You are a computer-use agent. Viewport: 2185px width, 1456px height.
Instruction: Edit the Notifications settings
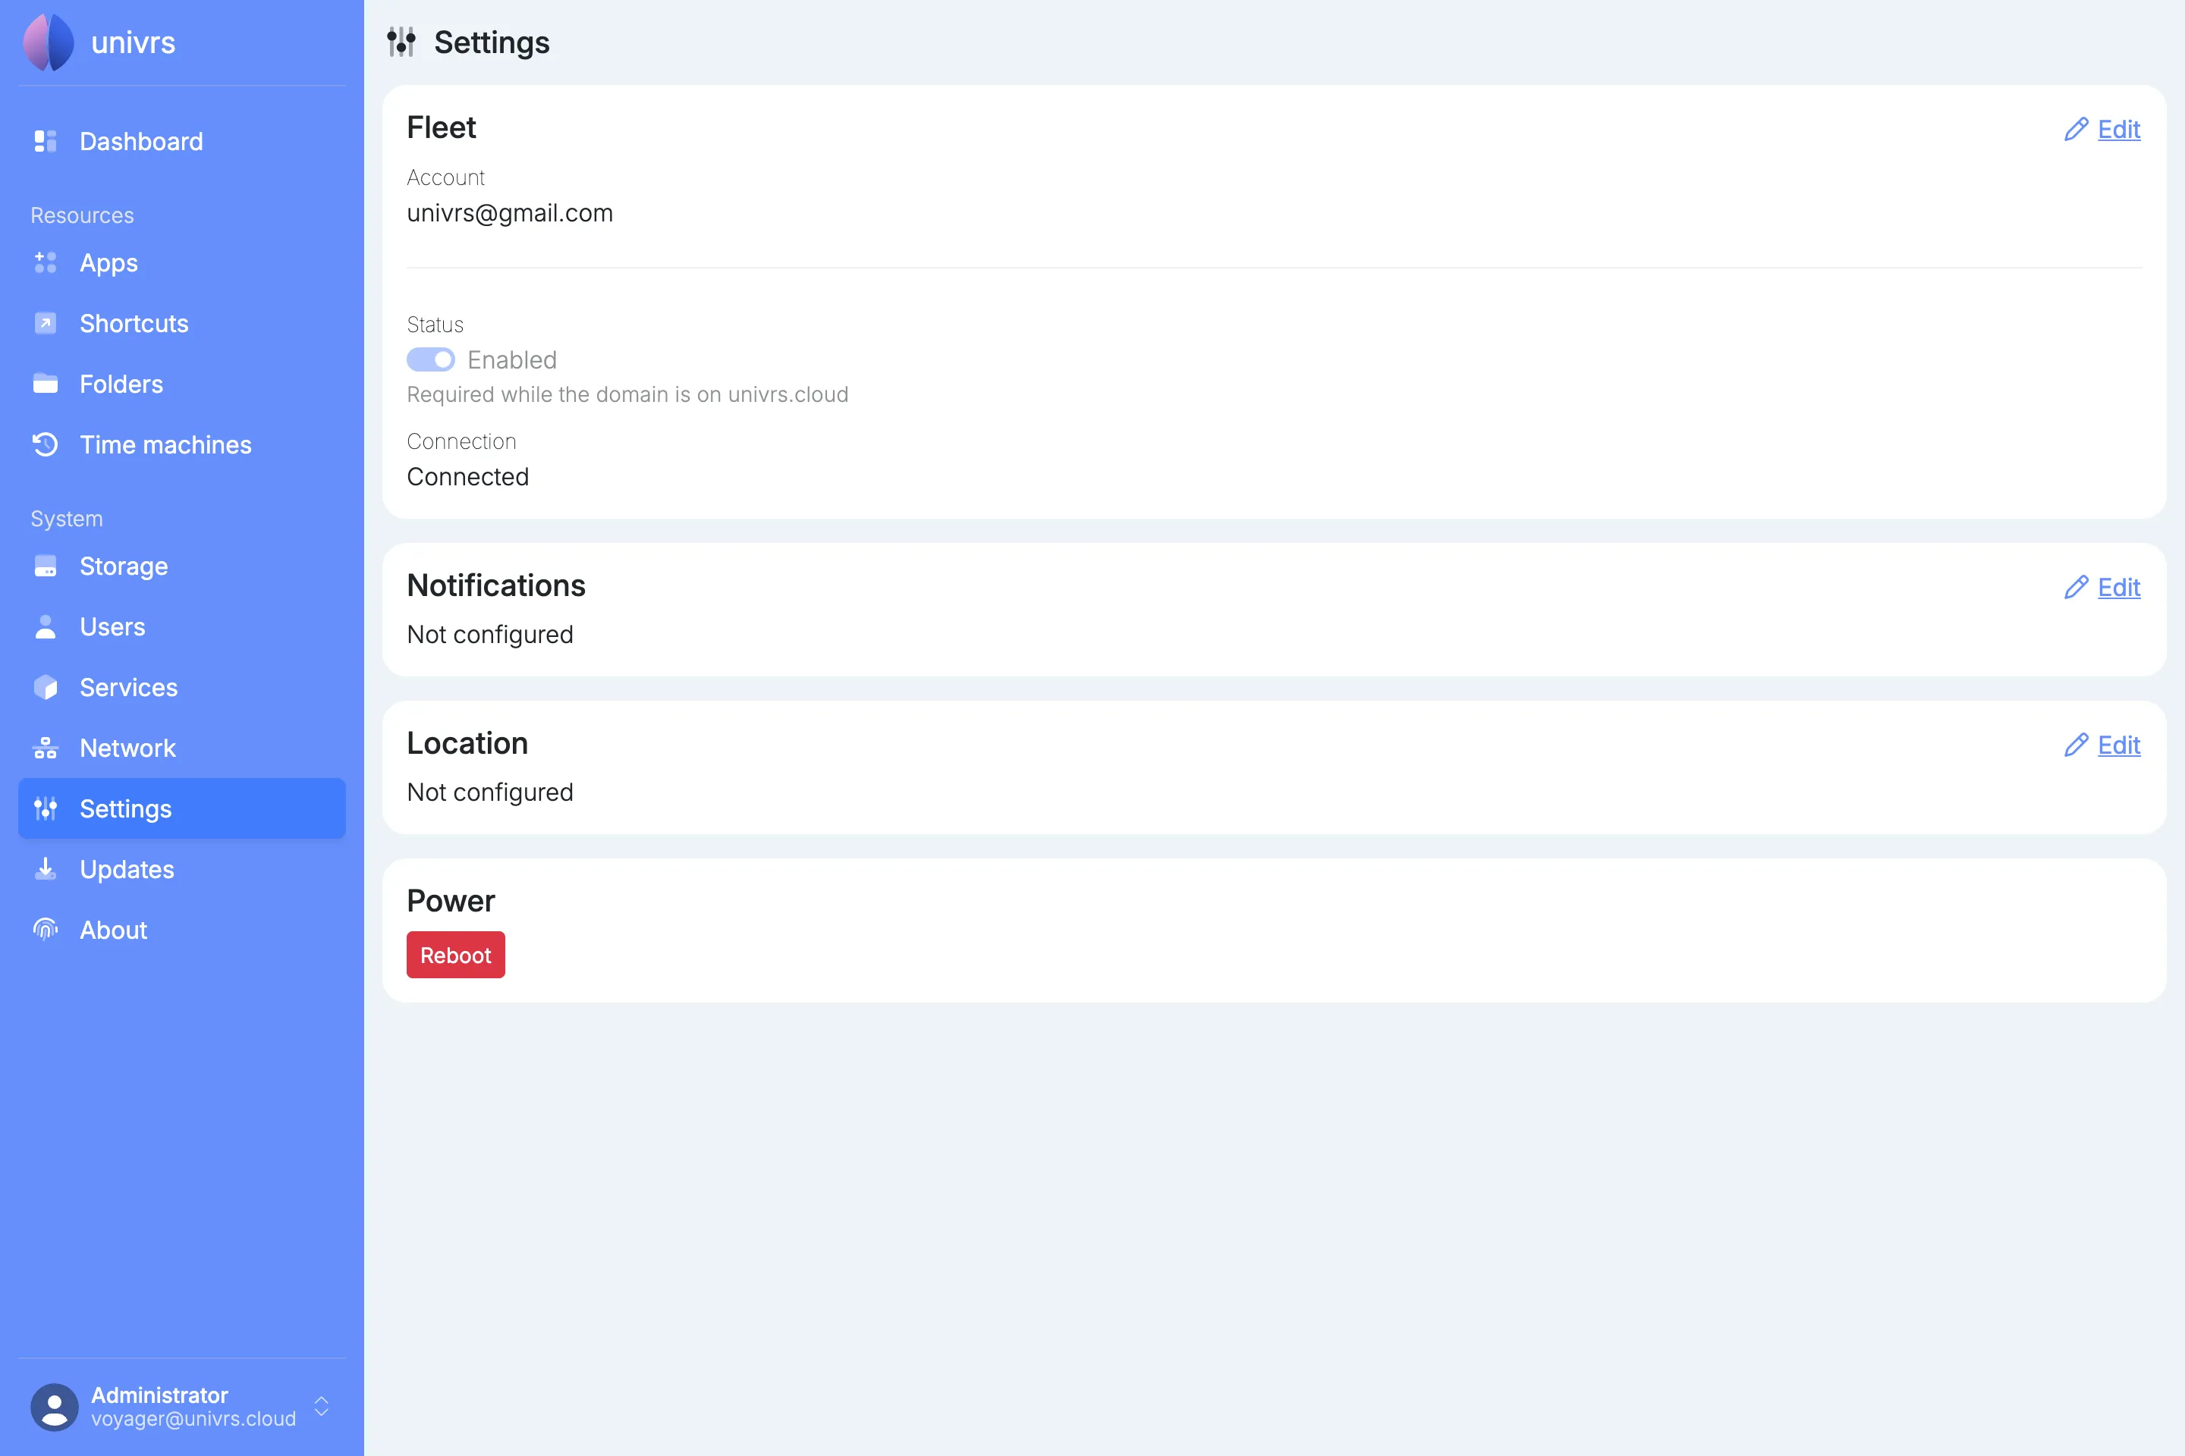(x=2119, y=587)
